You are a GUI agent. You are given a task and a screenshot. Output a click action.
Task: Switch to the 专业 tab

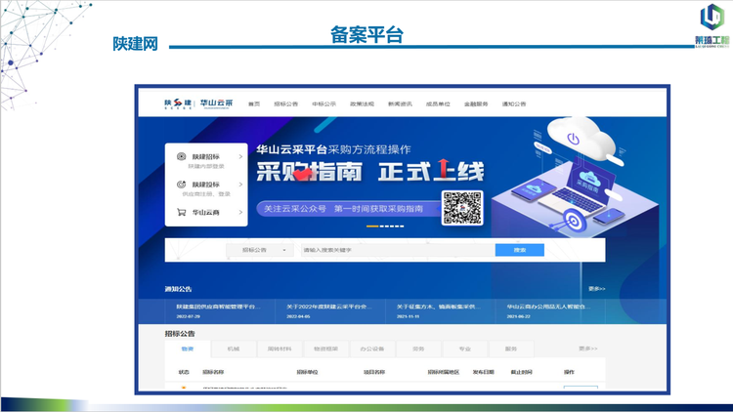pos(464,349)
